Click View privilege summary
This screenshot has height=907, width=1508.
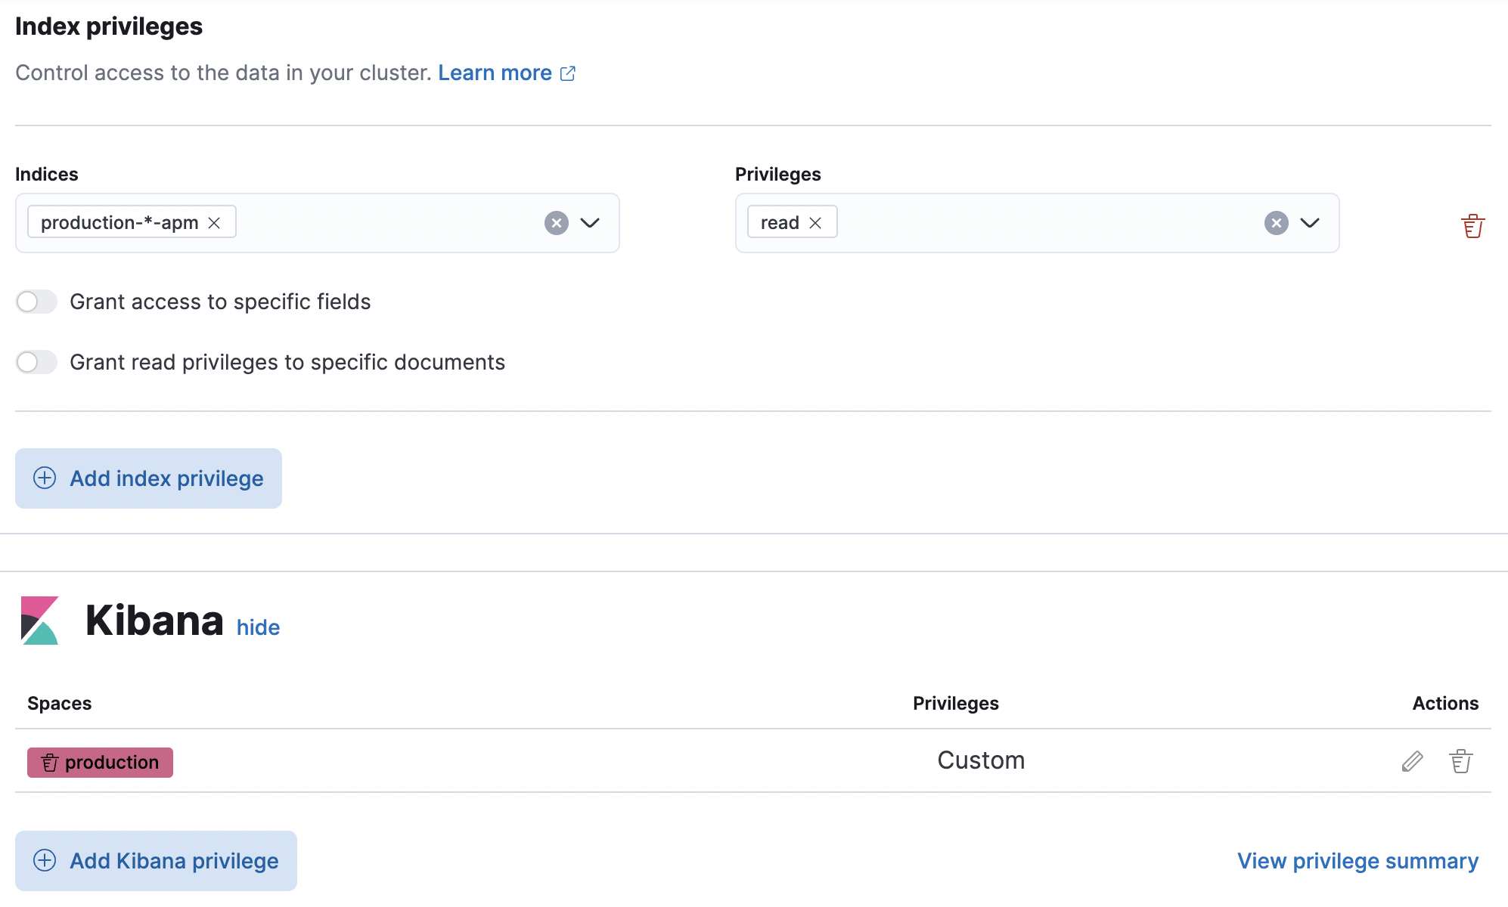click(1357, 860)
